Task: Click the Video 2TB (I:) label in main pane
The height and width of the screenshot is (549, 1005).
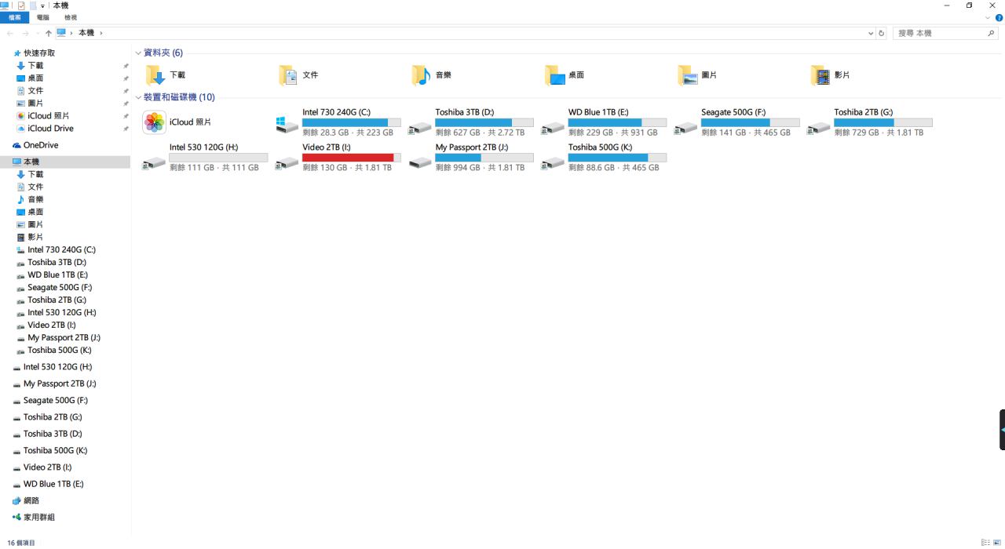Action: [x=327, y=147]
